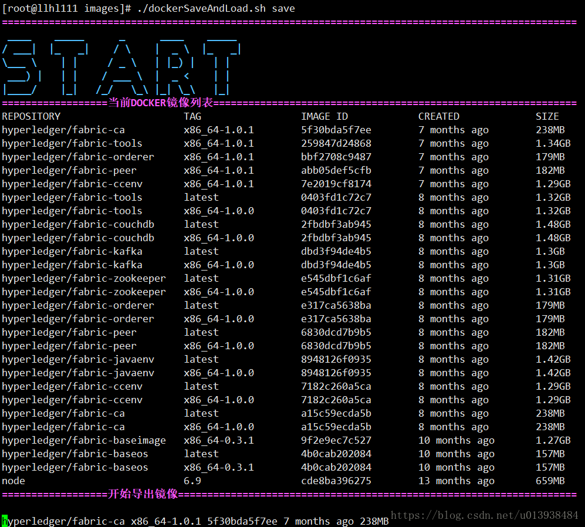Click tag x86_64-0.3.1 in fabric-baseimage row

click(219, 440)
